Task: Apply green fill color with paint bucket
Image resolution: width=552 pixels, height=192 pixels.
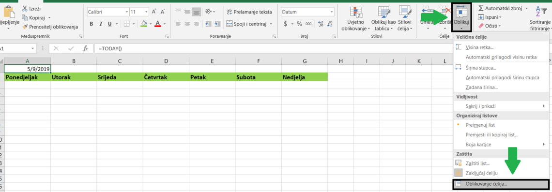Action: coord(144,24)
